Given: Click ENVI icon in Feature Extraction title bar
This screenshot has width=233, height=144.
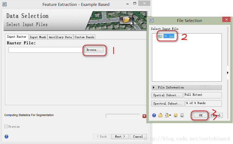Looking at the screenshot, I should (x=5, y=4).
